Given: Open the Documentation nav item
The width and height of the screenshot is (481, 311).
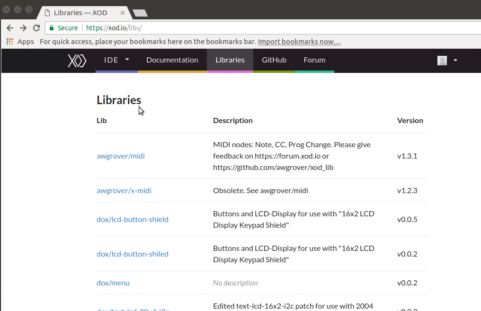Looking at the screenshot, I should (172, 60).
